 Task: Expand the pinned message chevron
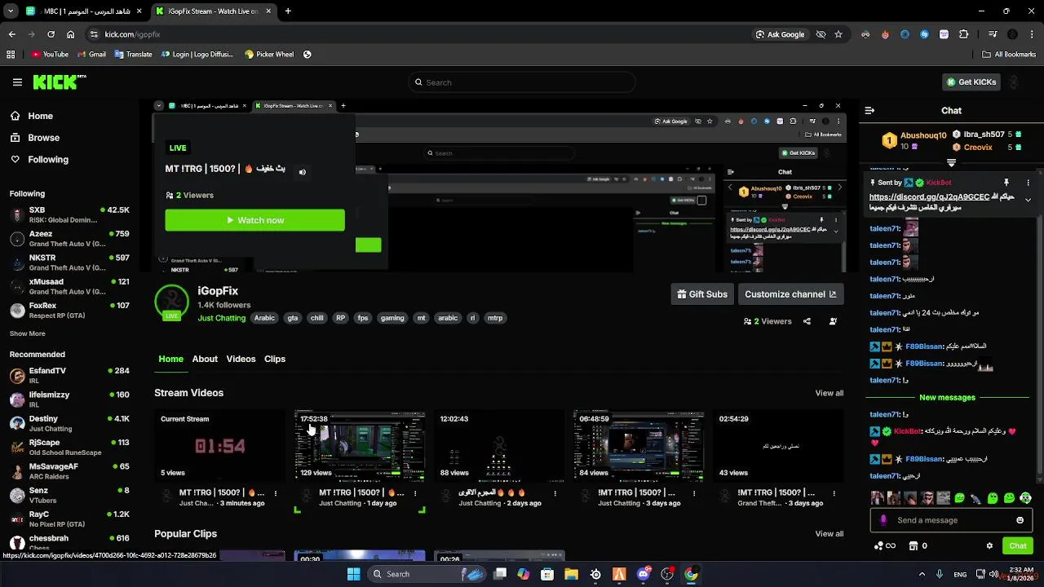[x=1028, y=200]
